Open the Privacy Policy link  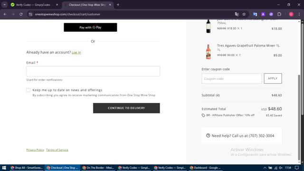point(35,150)
